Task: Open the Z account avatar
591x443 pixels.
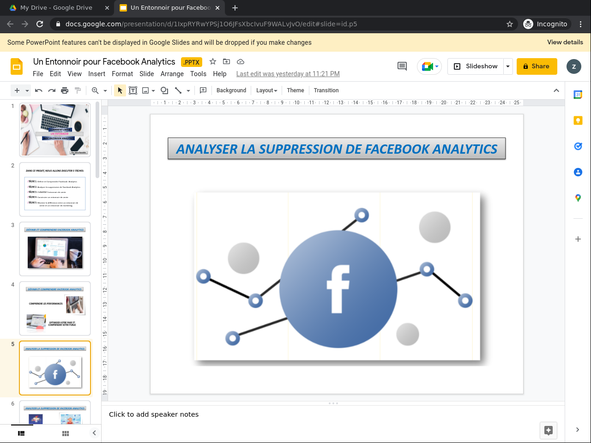Action: coord(574,66)
